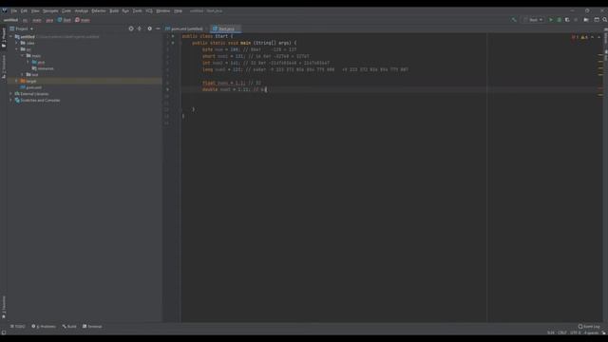Click the Debug bug icon
Screen dimensions: 608x342
point(560,20)
